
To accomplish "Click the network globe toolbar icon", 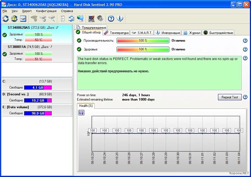I will coord(80,19).
